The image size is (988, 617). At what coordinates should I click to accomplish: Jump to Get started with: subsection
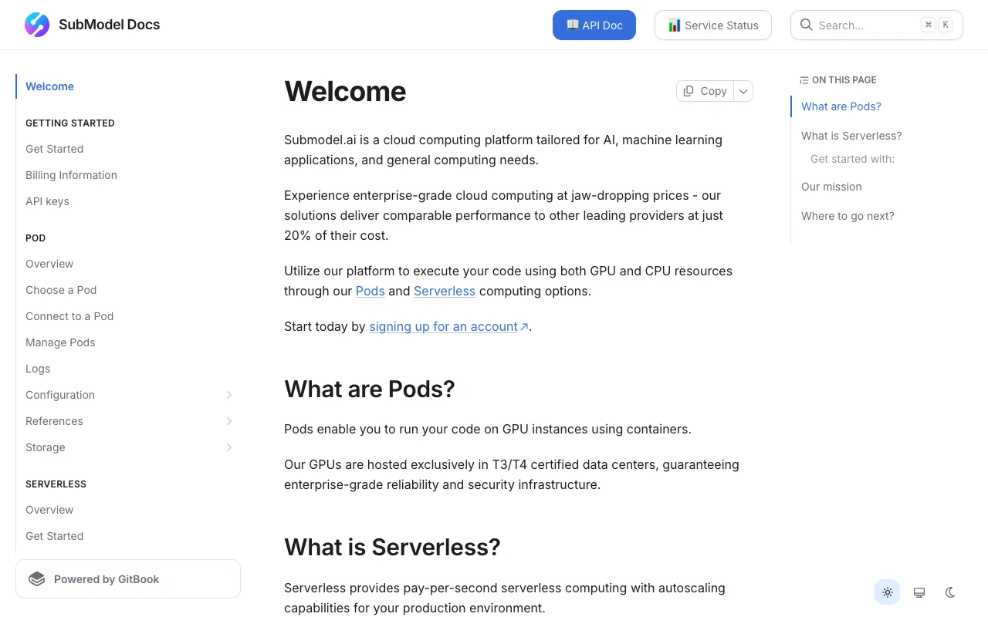(x=852, y=159)
